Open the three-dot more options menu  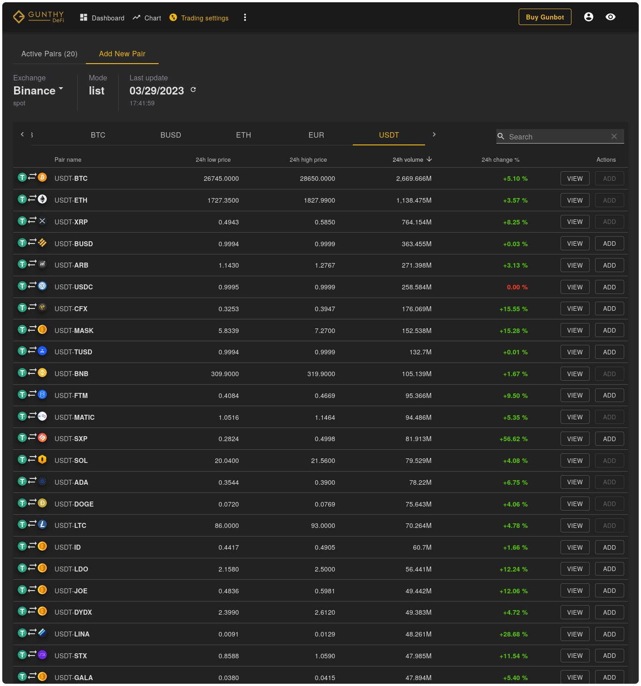coord(245,17)
